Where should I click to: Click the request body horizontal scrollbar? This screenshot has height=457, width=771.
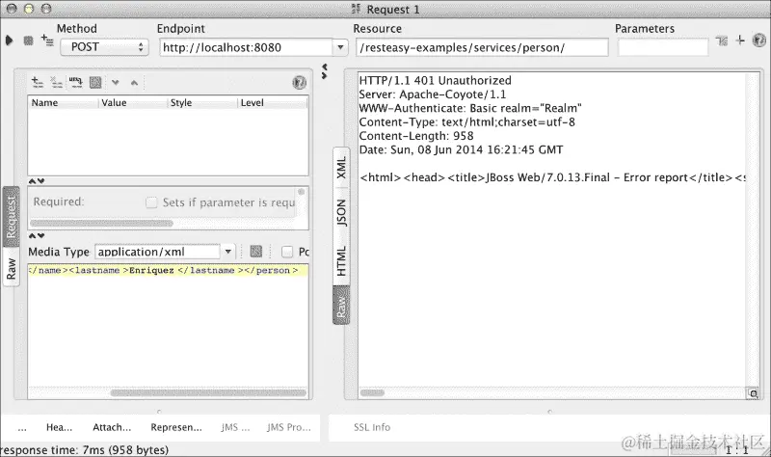click(x=208, y=392)
